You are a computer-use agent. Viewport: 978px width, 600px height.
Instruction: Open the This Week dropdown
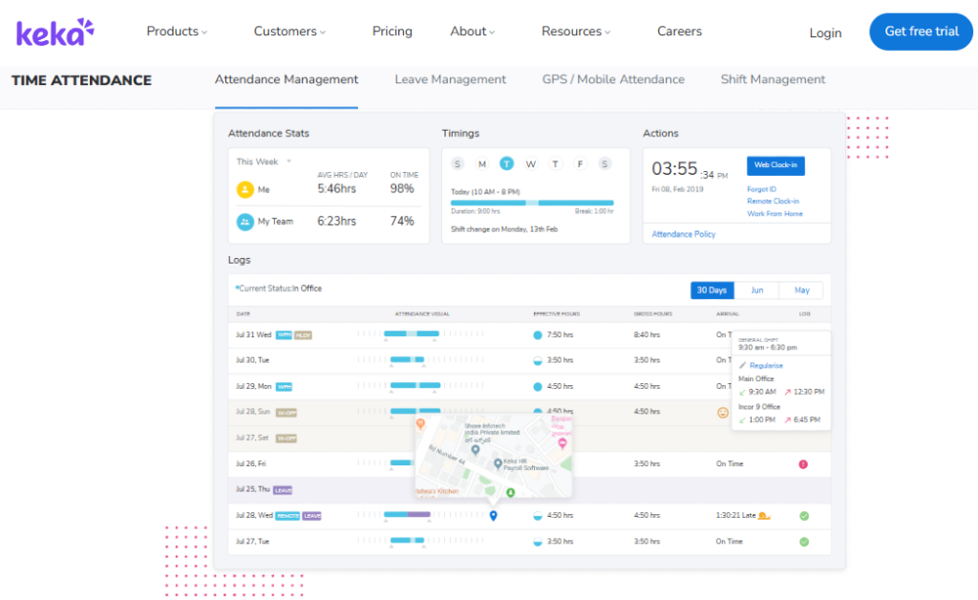point(264,161)
